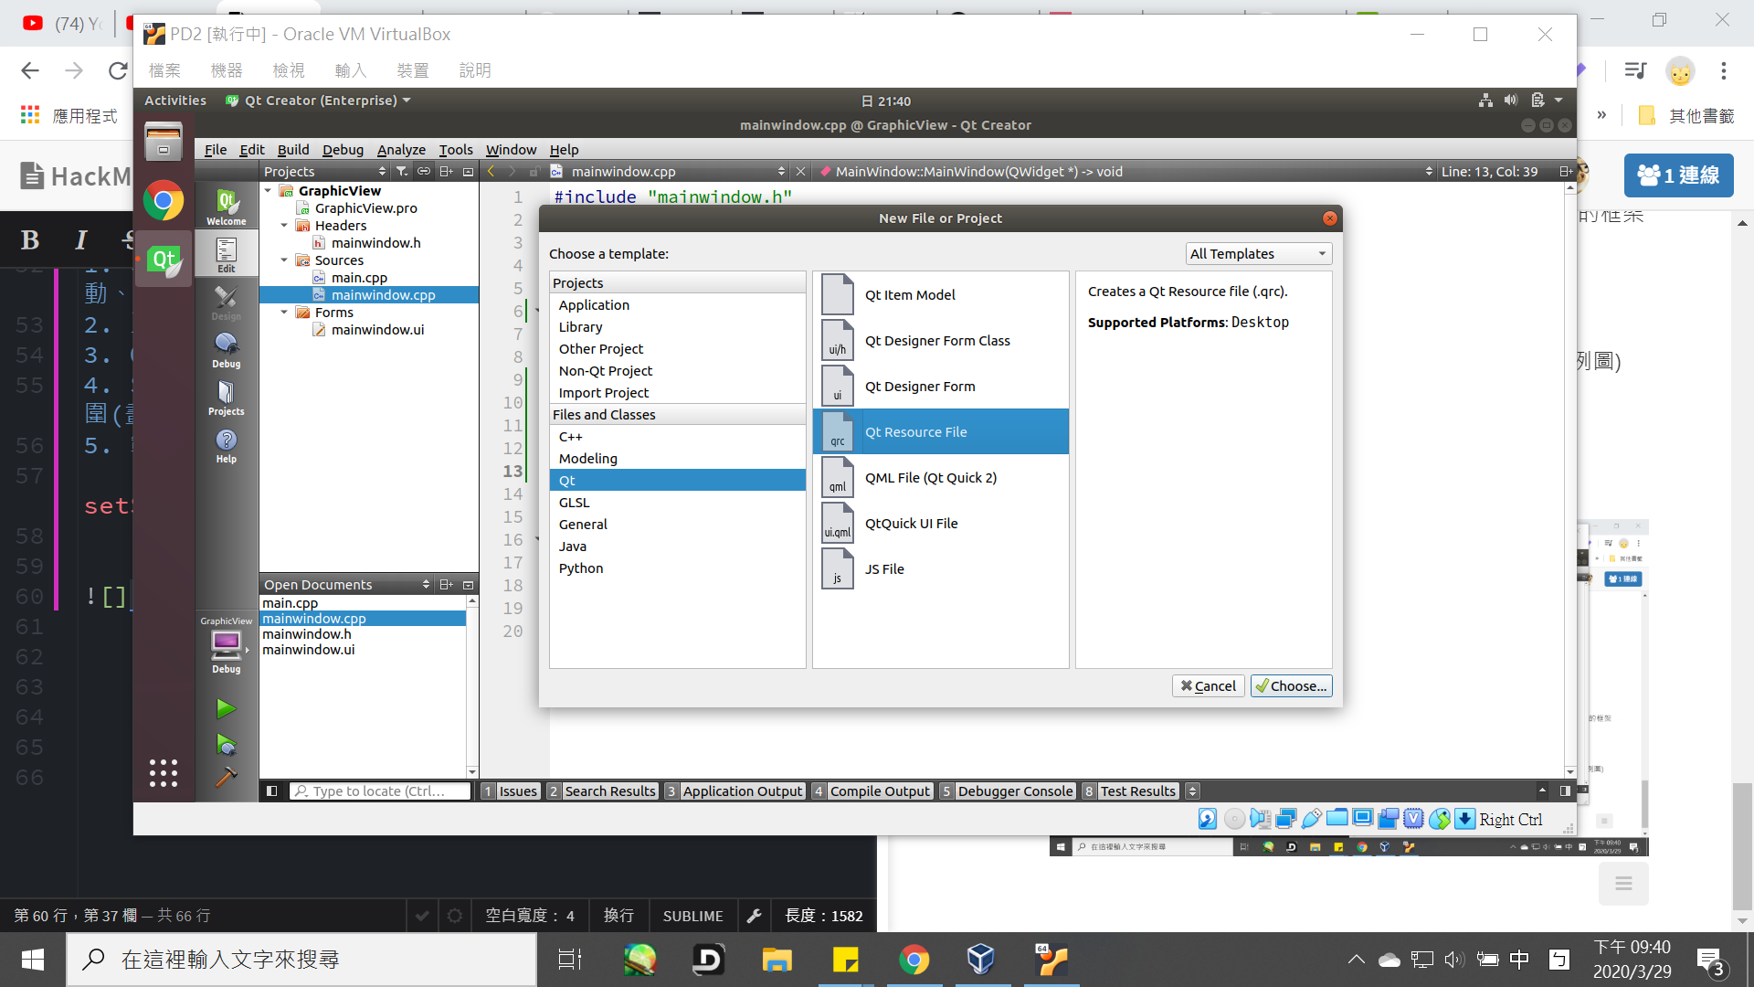The width and height of the screenshot is (1754, 987).
Task: Open the Build menu
Action: click(x=292, y=150)
